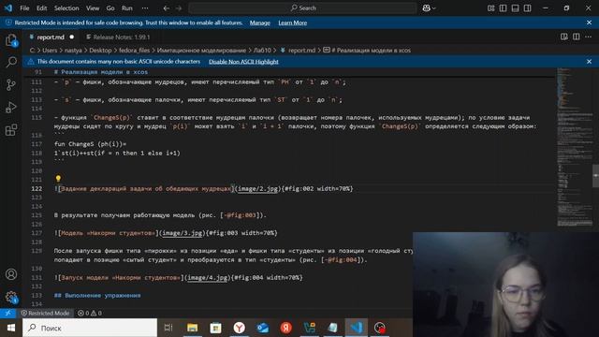Viewport: 599px width, 337px height.
Task: Show errors and warnings count
Action: 90,313
